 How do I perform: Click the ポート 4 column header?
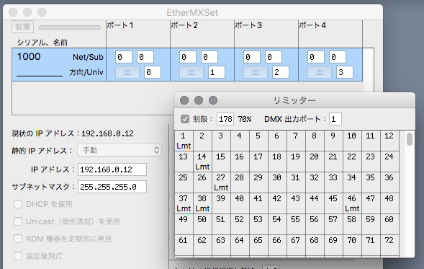[x=330, y=34]
